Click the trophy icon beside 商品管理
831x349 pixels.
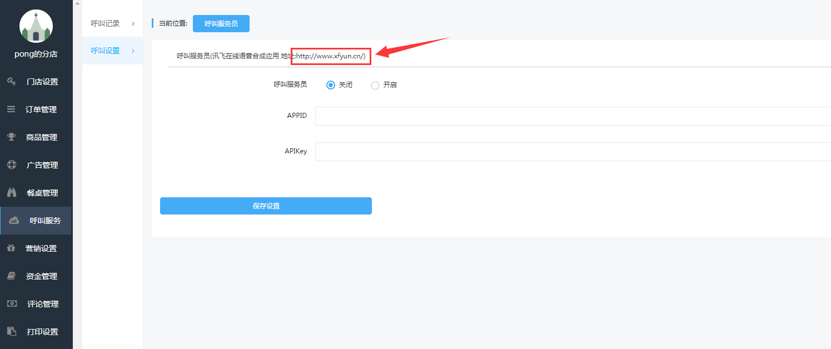click(x=11, y=137)
